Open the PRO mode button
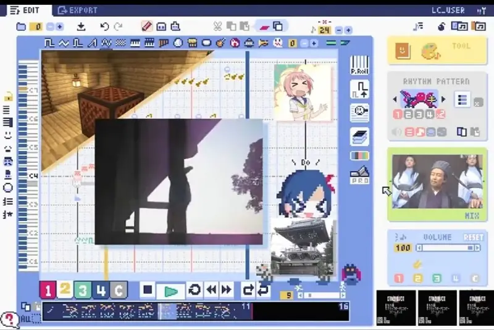 tap(359, 175)
